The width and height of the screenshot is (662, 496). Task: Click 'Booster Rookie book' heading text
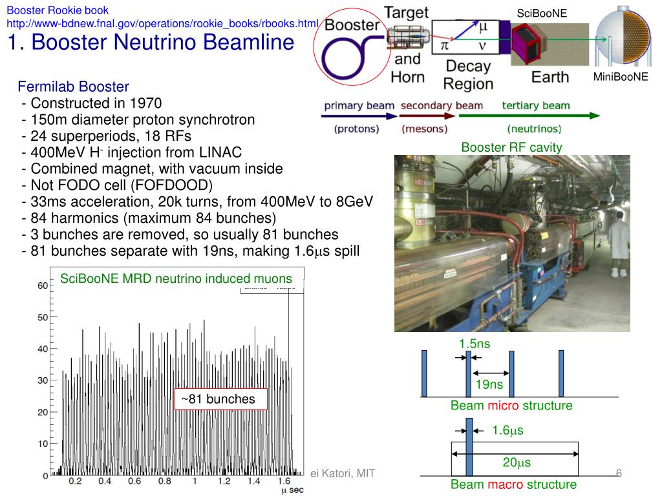[x=58, y=10]
